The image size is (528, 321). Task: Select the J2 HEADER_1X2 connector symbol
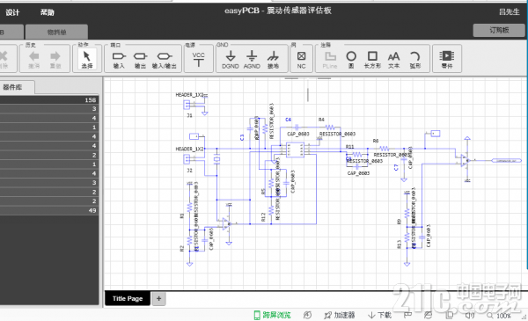187,159
